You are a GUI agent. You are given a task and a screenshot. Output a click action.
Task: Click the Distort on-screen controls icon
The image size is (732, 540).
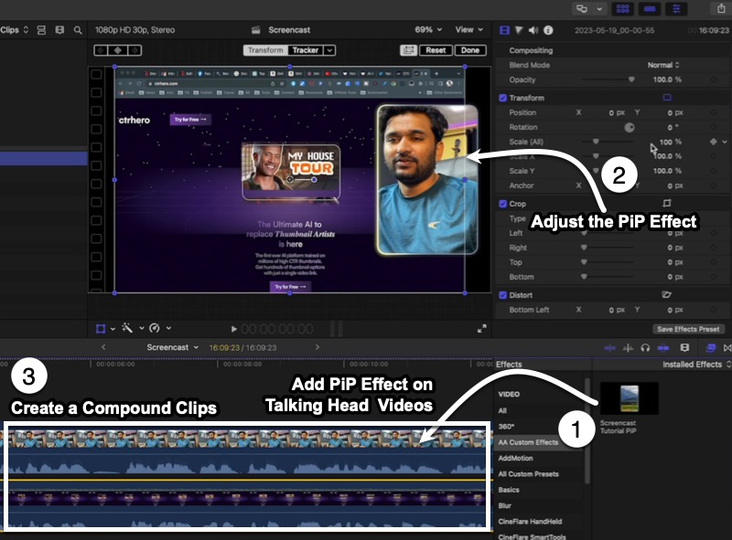[667, 294]
